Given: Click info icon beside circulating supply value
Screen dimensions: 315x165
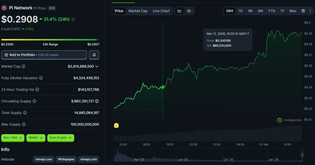Looking at the screenshot, I should (97, 101).
